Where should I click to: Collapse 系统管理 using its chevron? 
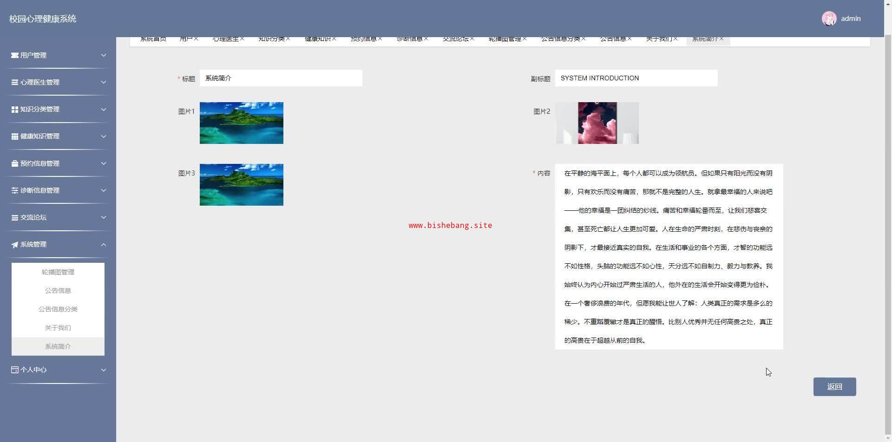point(104,245)
